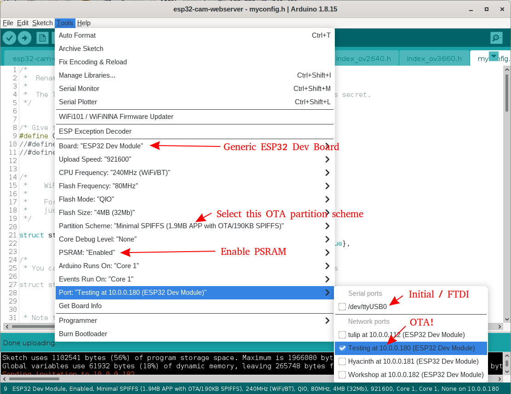Screen dimensions: 511x394
Task: Select tulip at 10.0.0.112 port checkbox
Action: (x=342, y=335)
